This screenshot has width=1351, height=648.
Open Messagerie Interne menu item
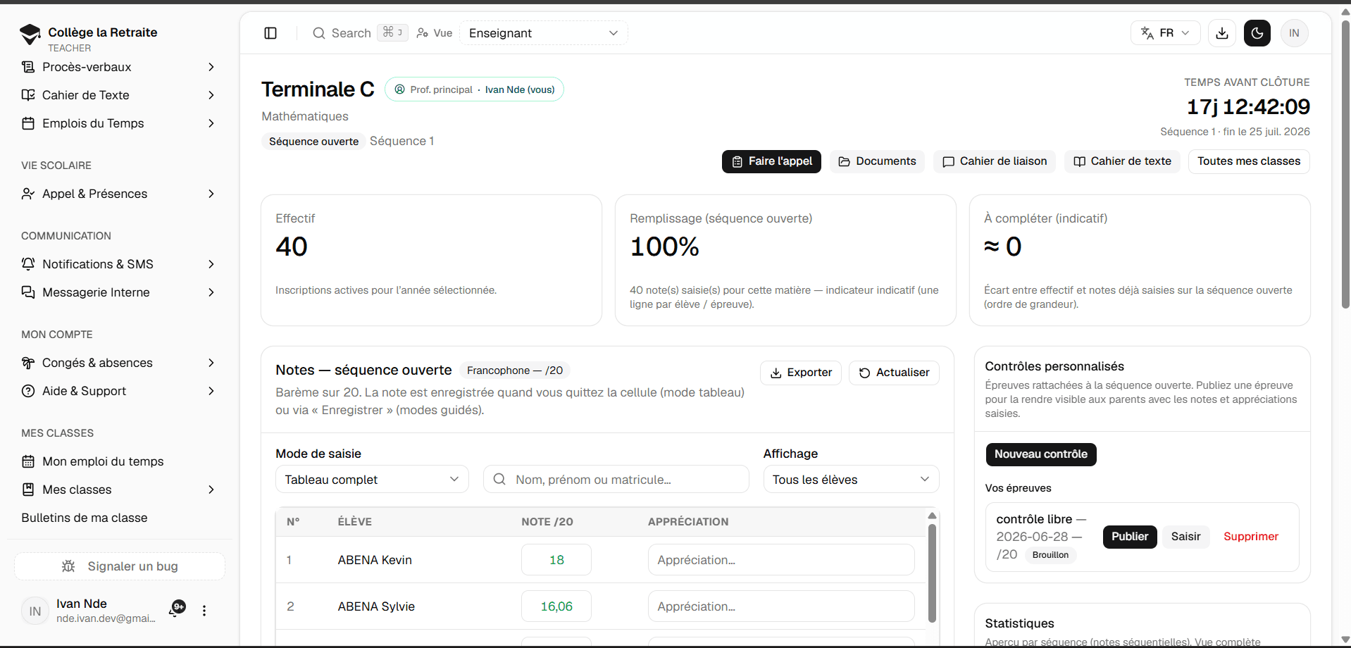point(120,292)
